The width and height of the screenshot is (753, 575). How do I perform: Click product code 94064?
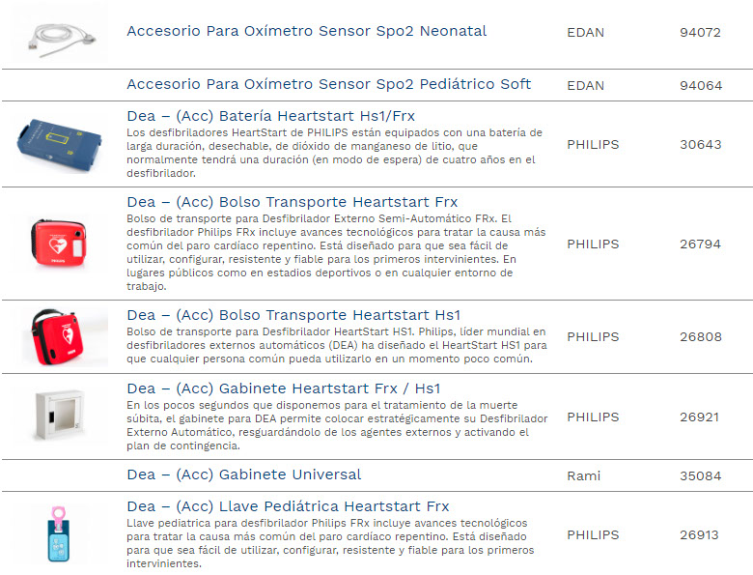(700, 85)
